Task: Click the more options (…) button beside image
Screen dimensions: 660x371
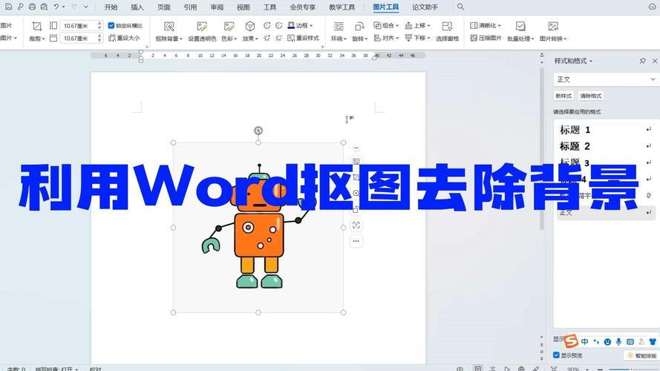Action: pos(356,241)
